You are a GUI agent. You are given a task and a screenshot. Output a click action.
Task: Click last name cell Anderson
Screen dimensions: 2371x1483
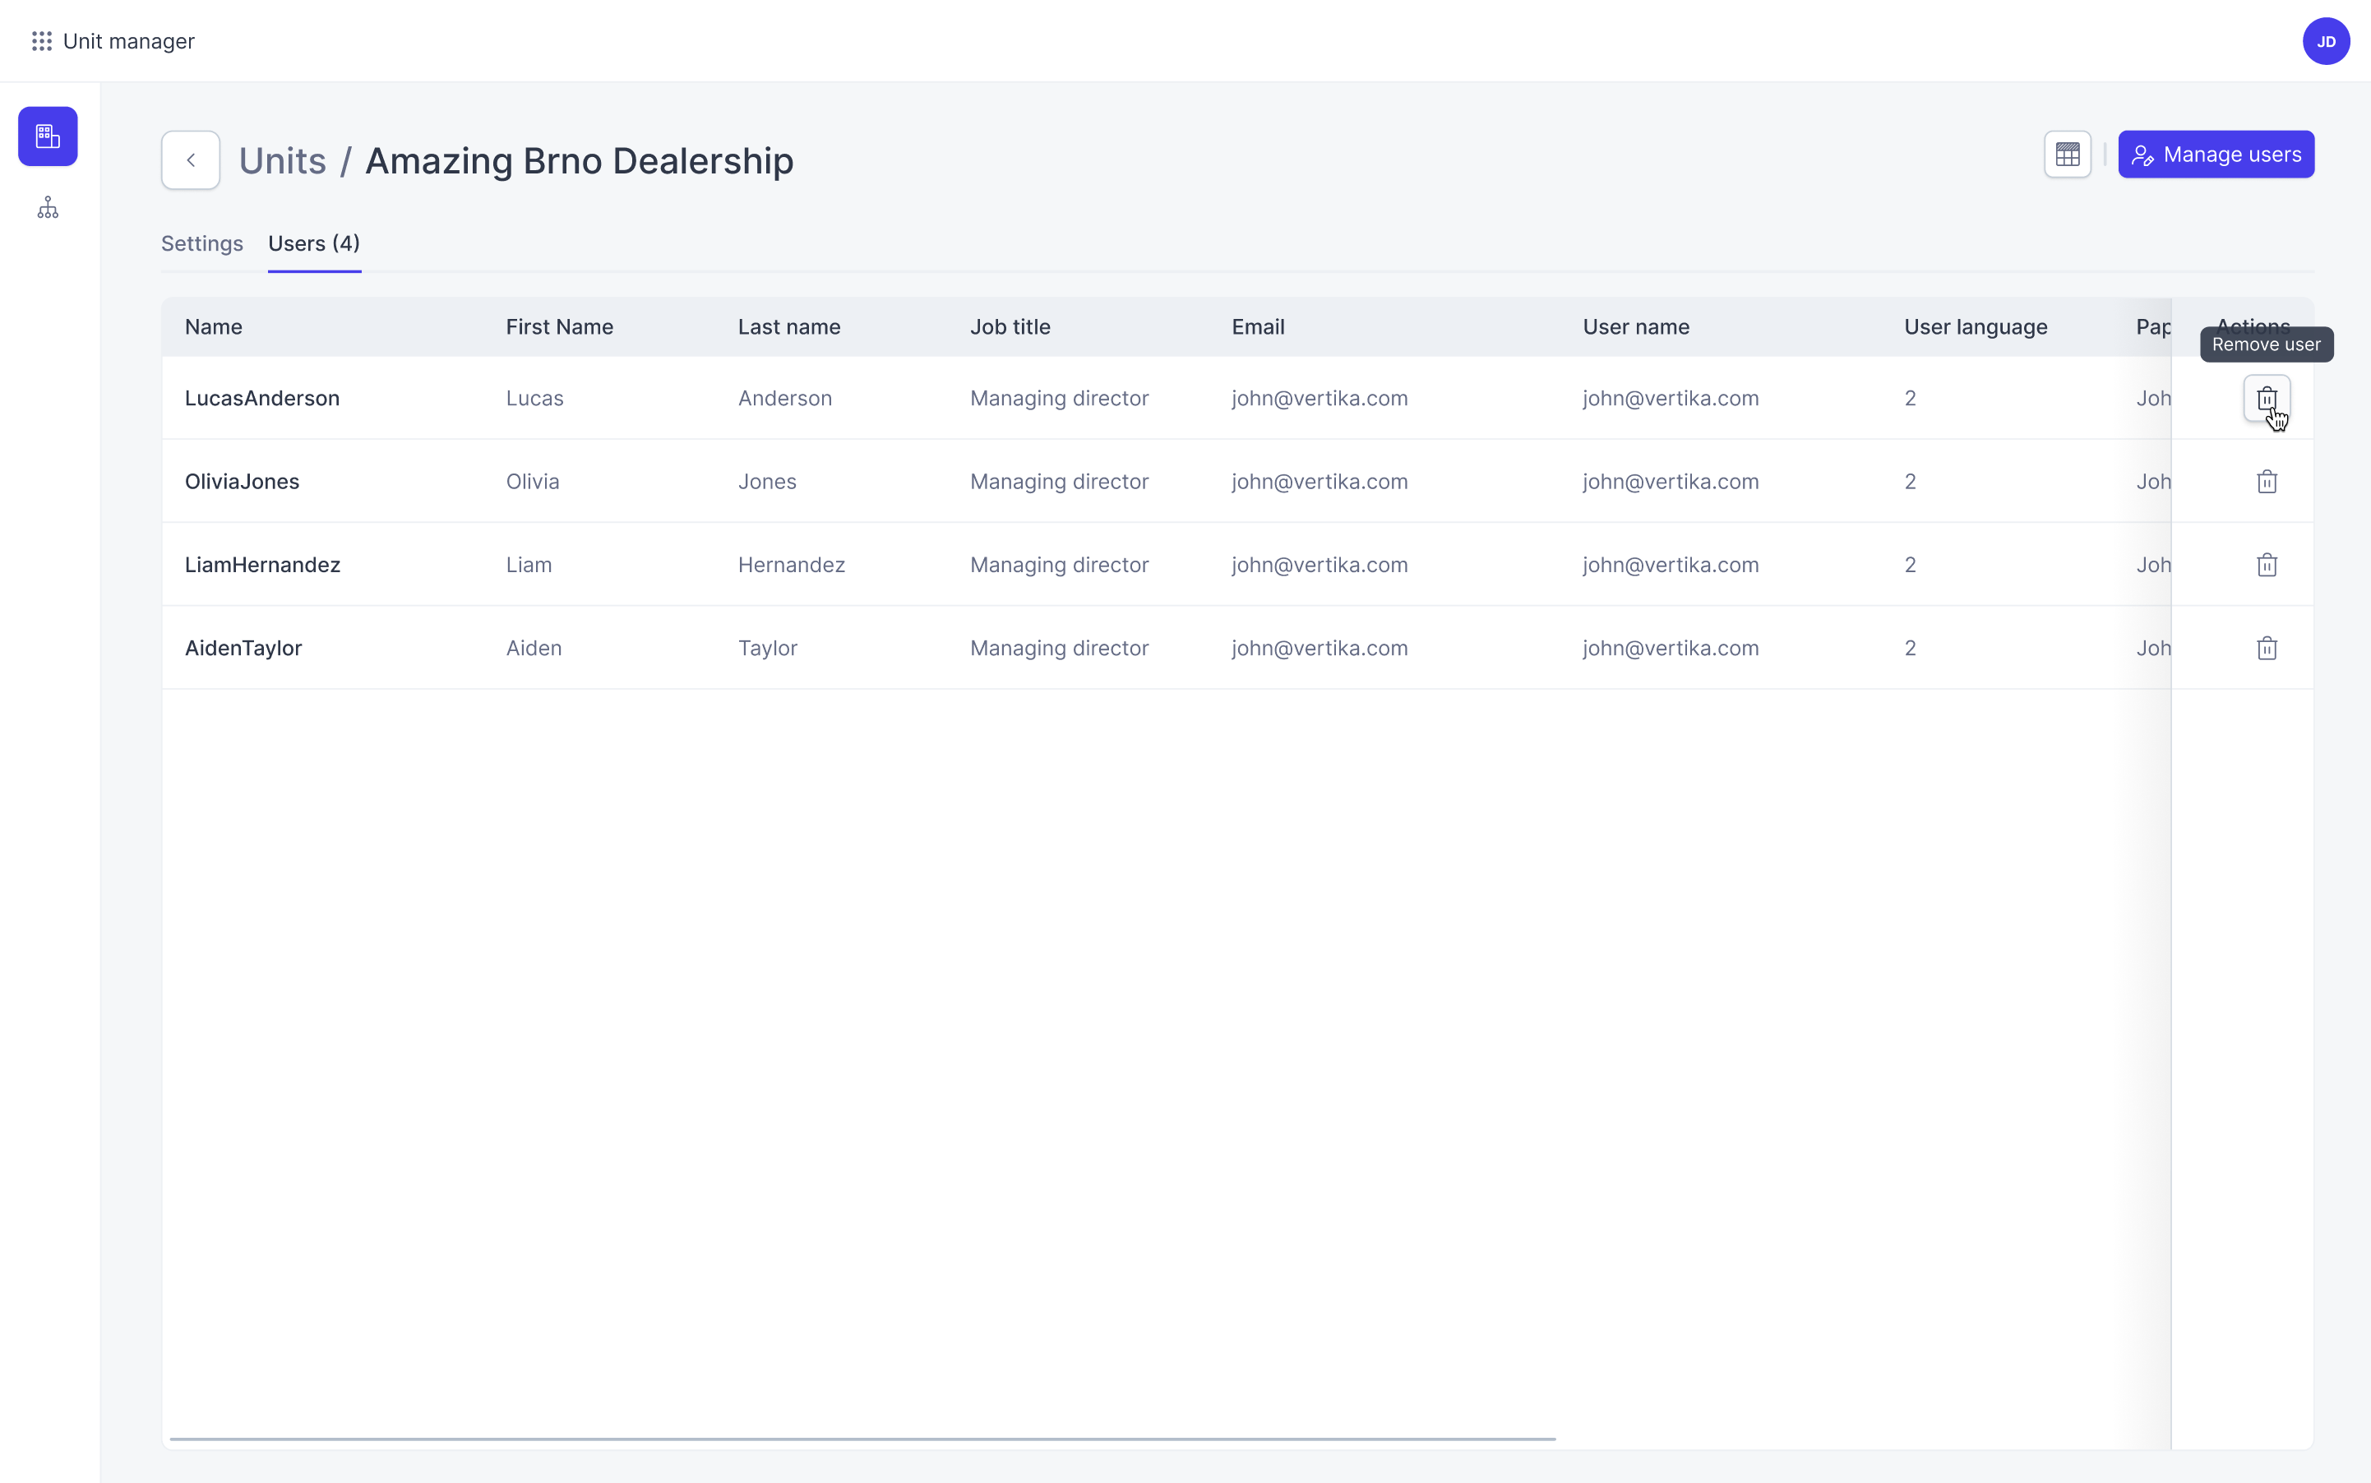785,398
